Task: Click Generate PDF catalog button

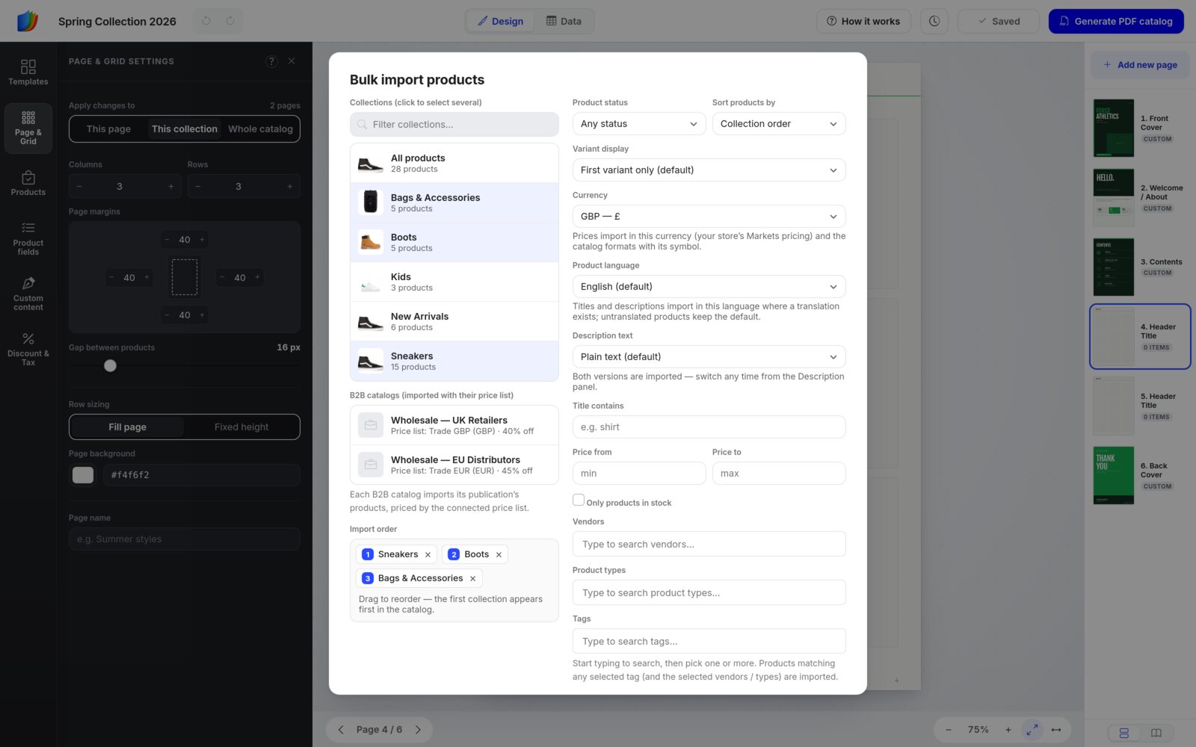Action: point(1116,21)
